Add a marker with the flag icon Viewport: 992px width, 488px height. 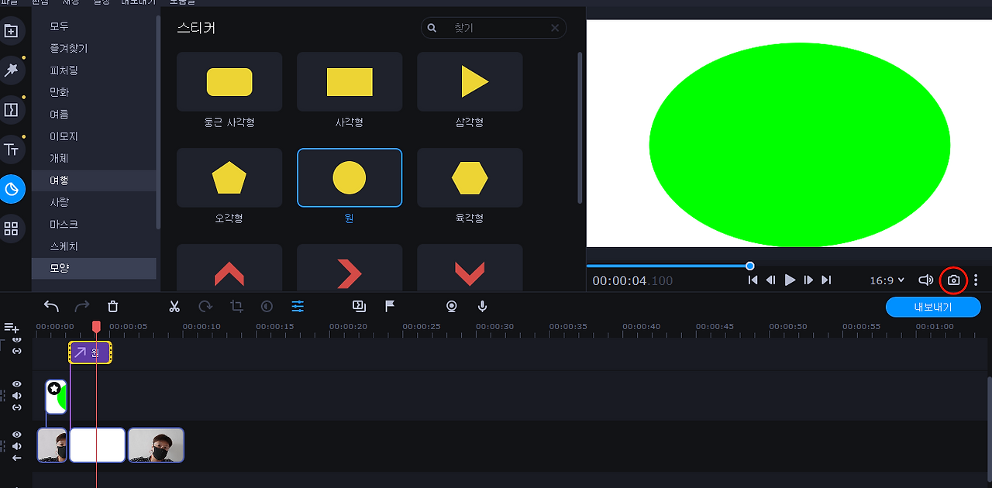click(390, 307)
